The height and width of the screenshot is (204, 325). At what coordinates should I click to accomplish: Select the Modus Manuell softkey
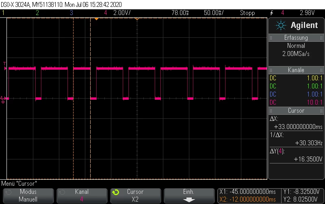tap(28, 195)
